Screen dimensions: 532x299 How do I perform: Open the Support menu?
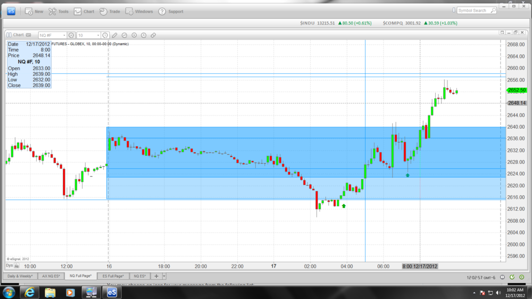[171, 12]
